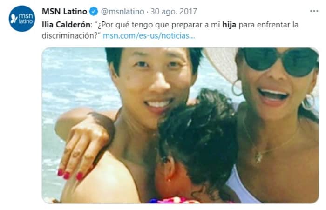Click the bold Ilia Calderón text
326x210 pixels.
(x=66, y=25)
